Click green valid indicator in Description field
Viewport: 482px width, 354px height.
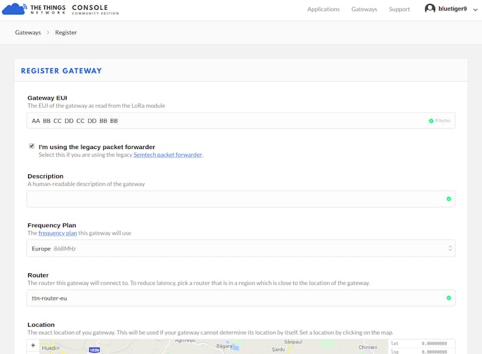pos(449,199)
